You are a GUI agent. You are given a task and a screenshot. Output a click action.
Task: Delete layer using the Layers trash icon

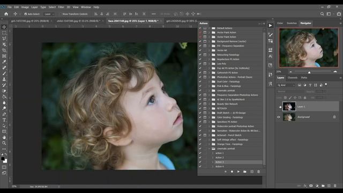click(335, 186)
